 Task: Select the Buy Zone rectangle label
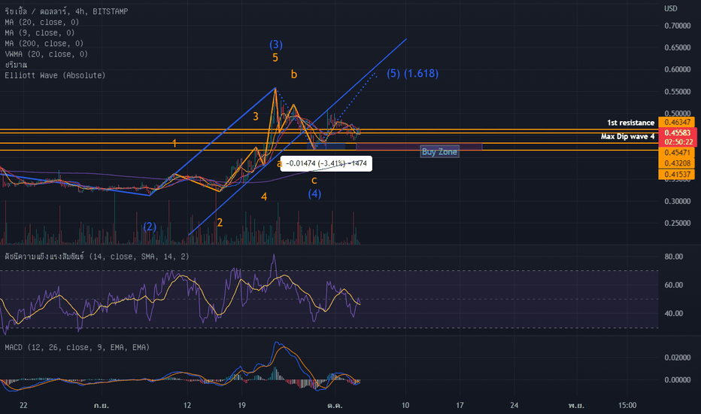pos(439,152)
